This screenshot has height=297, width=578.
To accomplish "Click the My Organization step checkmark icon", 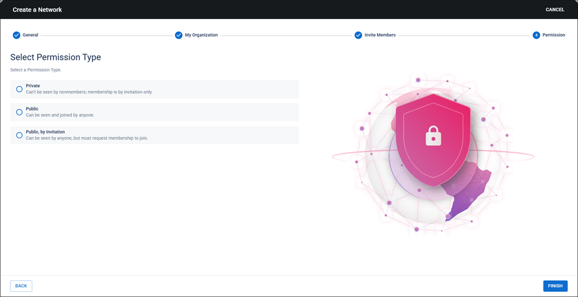I will click(179, 35).
